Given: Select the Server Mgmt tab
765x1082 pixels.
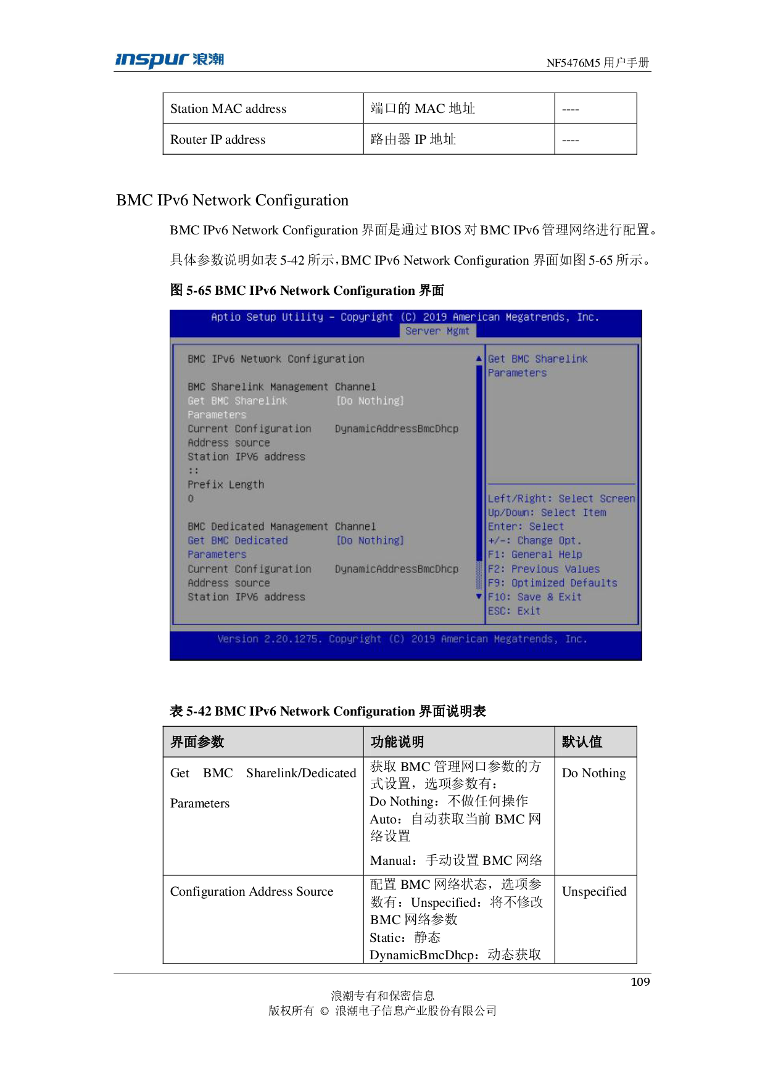Looking at the screenshot, I should (x=437, y=331).
